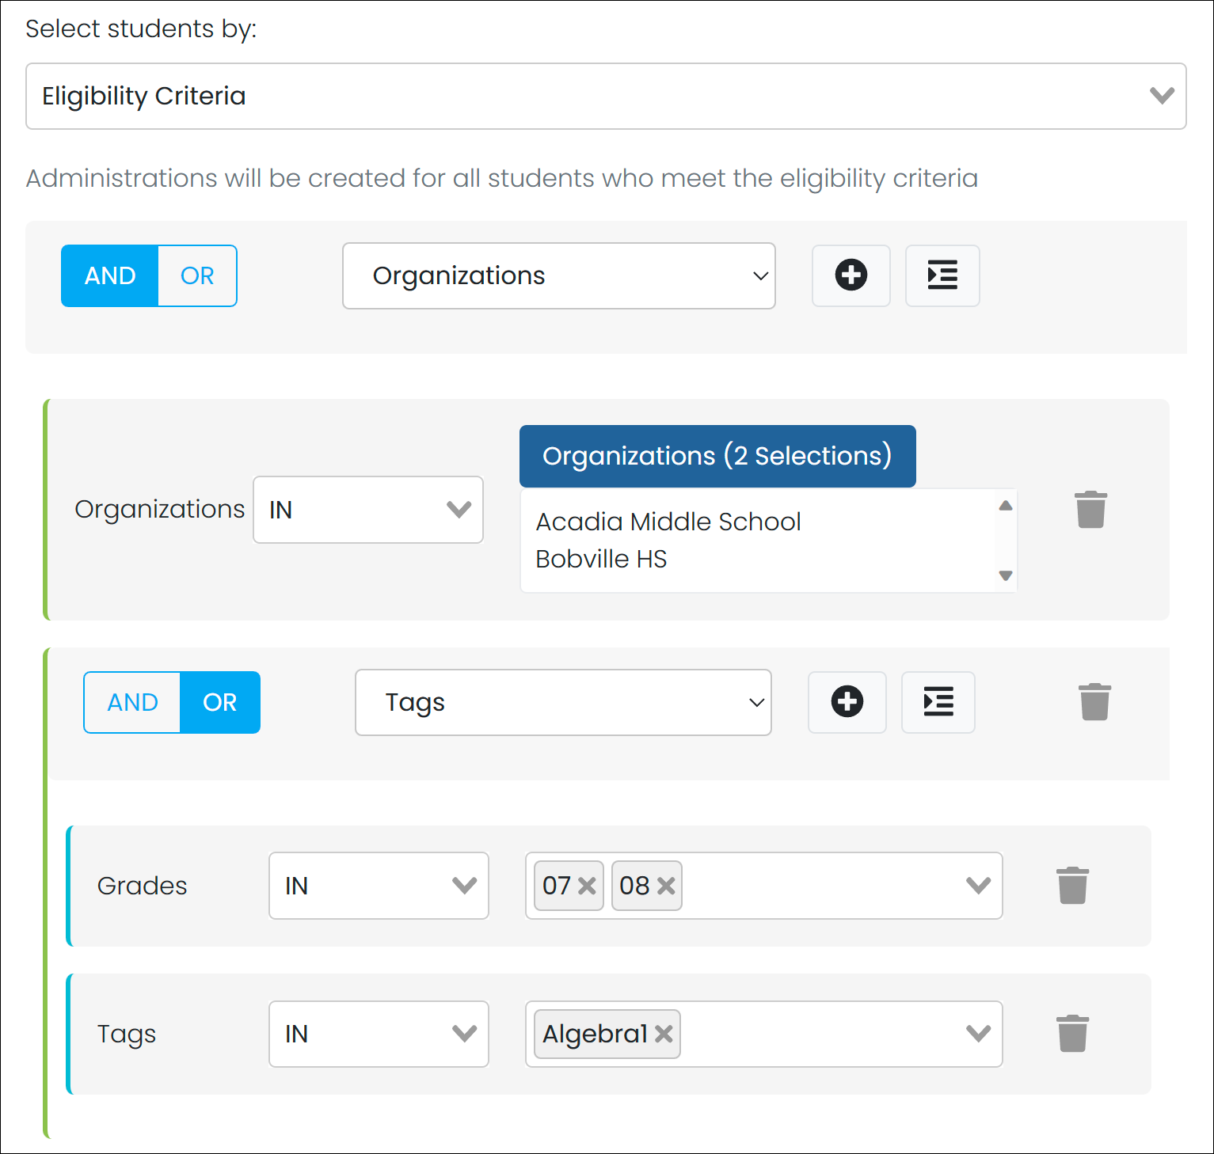Select Acadia Middle School in organizations list
Screen dimensions: 1214x1154
pos(668,522)
